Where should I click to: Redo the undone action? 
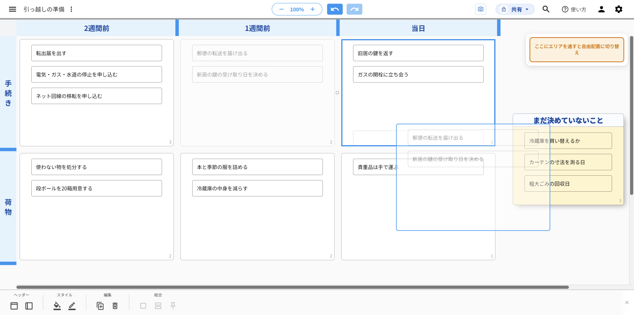pos(355,9)
